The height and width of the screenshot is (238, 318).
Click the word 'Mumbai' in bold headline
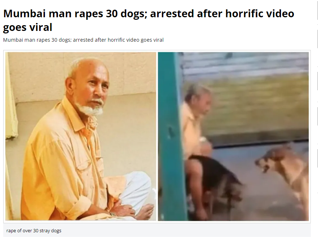tap(24, 14)
